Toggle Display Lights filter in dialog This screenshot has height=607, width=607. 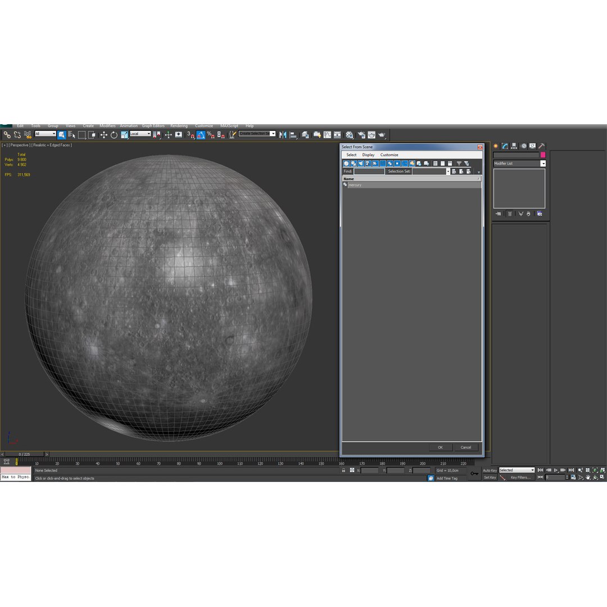(361, 164)
